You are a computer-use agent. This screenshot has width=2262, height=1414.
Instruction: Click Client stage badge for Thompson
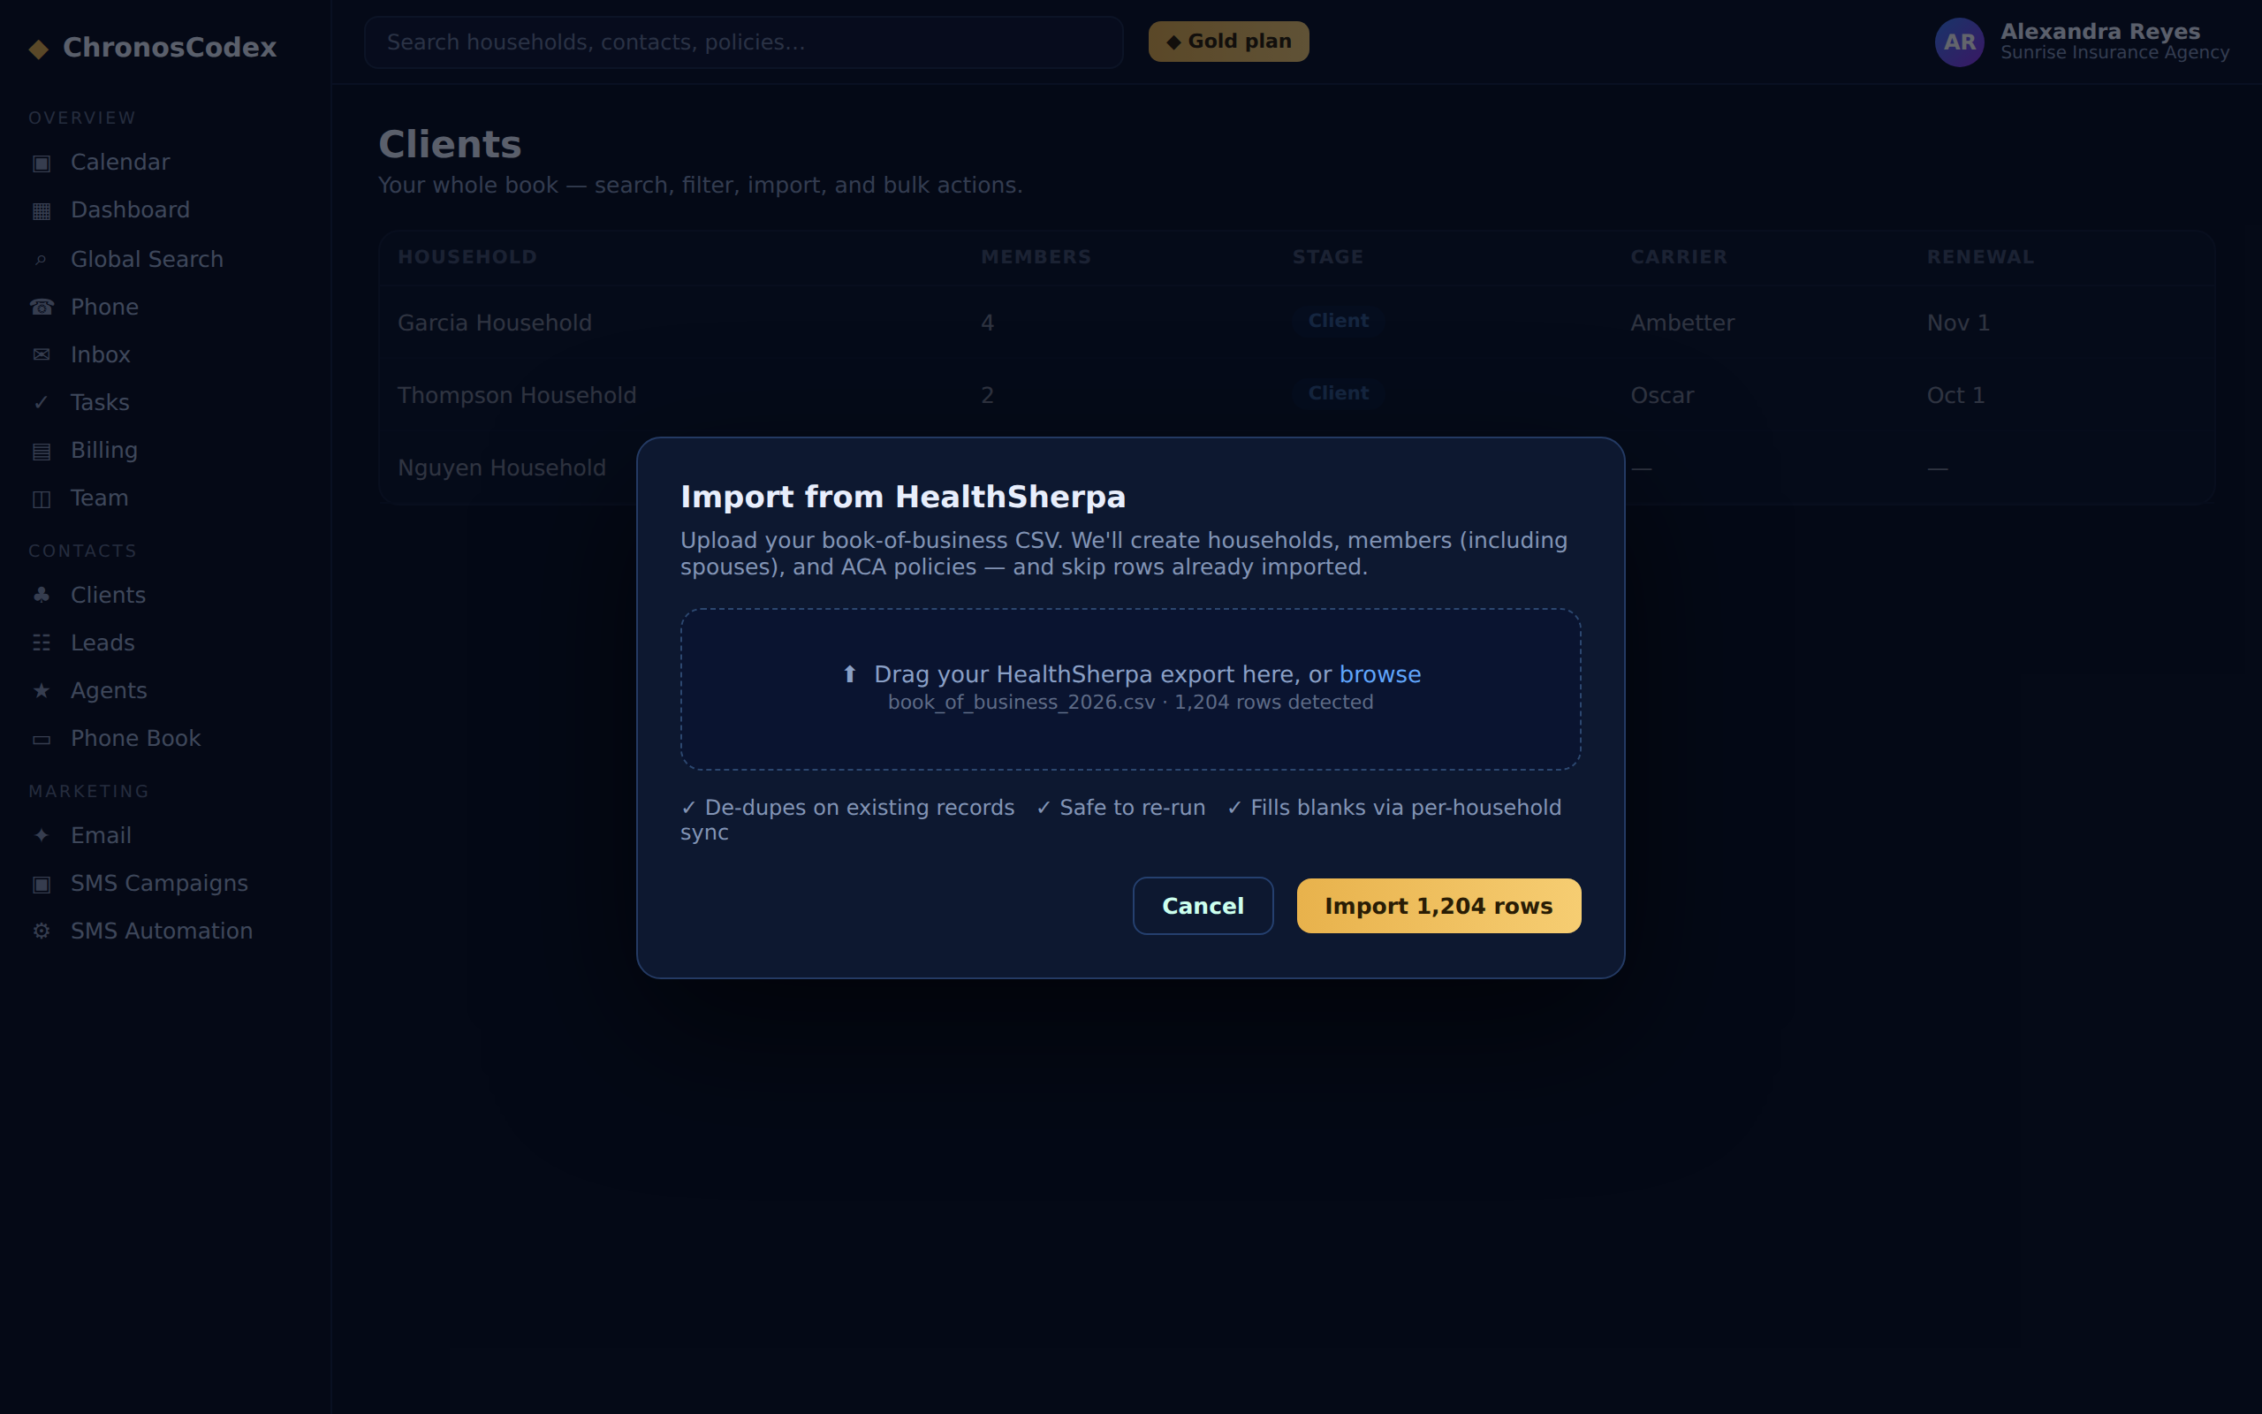pos(1338,394)
